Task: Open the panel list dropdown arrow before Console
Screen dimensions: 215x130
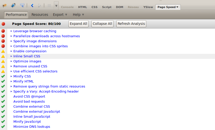Action: point(56,5)
